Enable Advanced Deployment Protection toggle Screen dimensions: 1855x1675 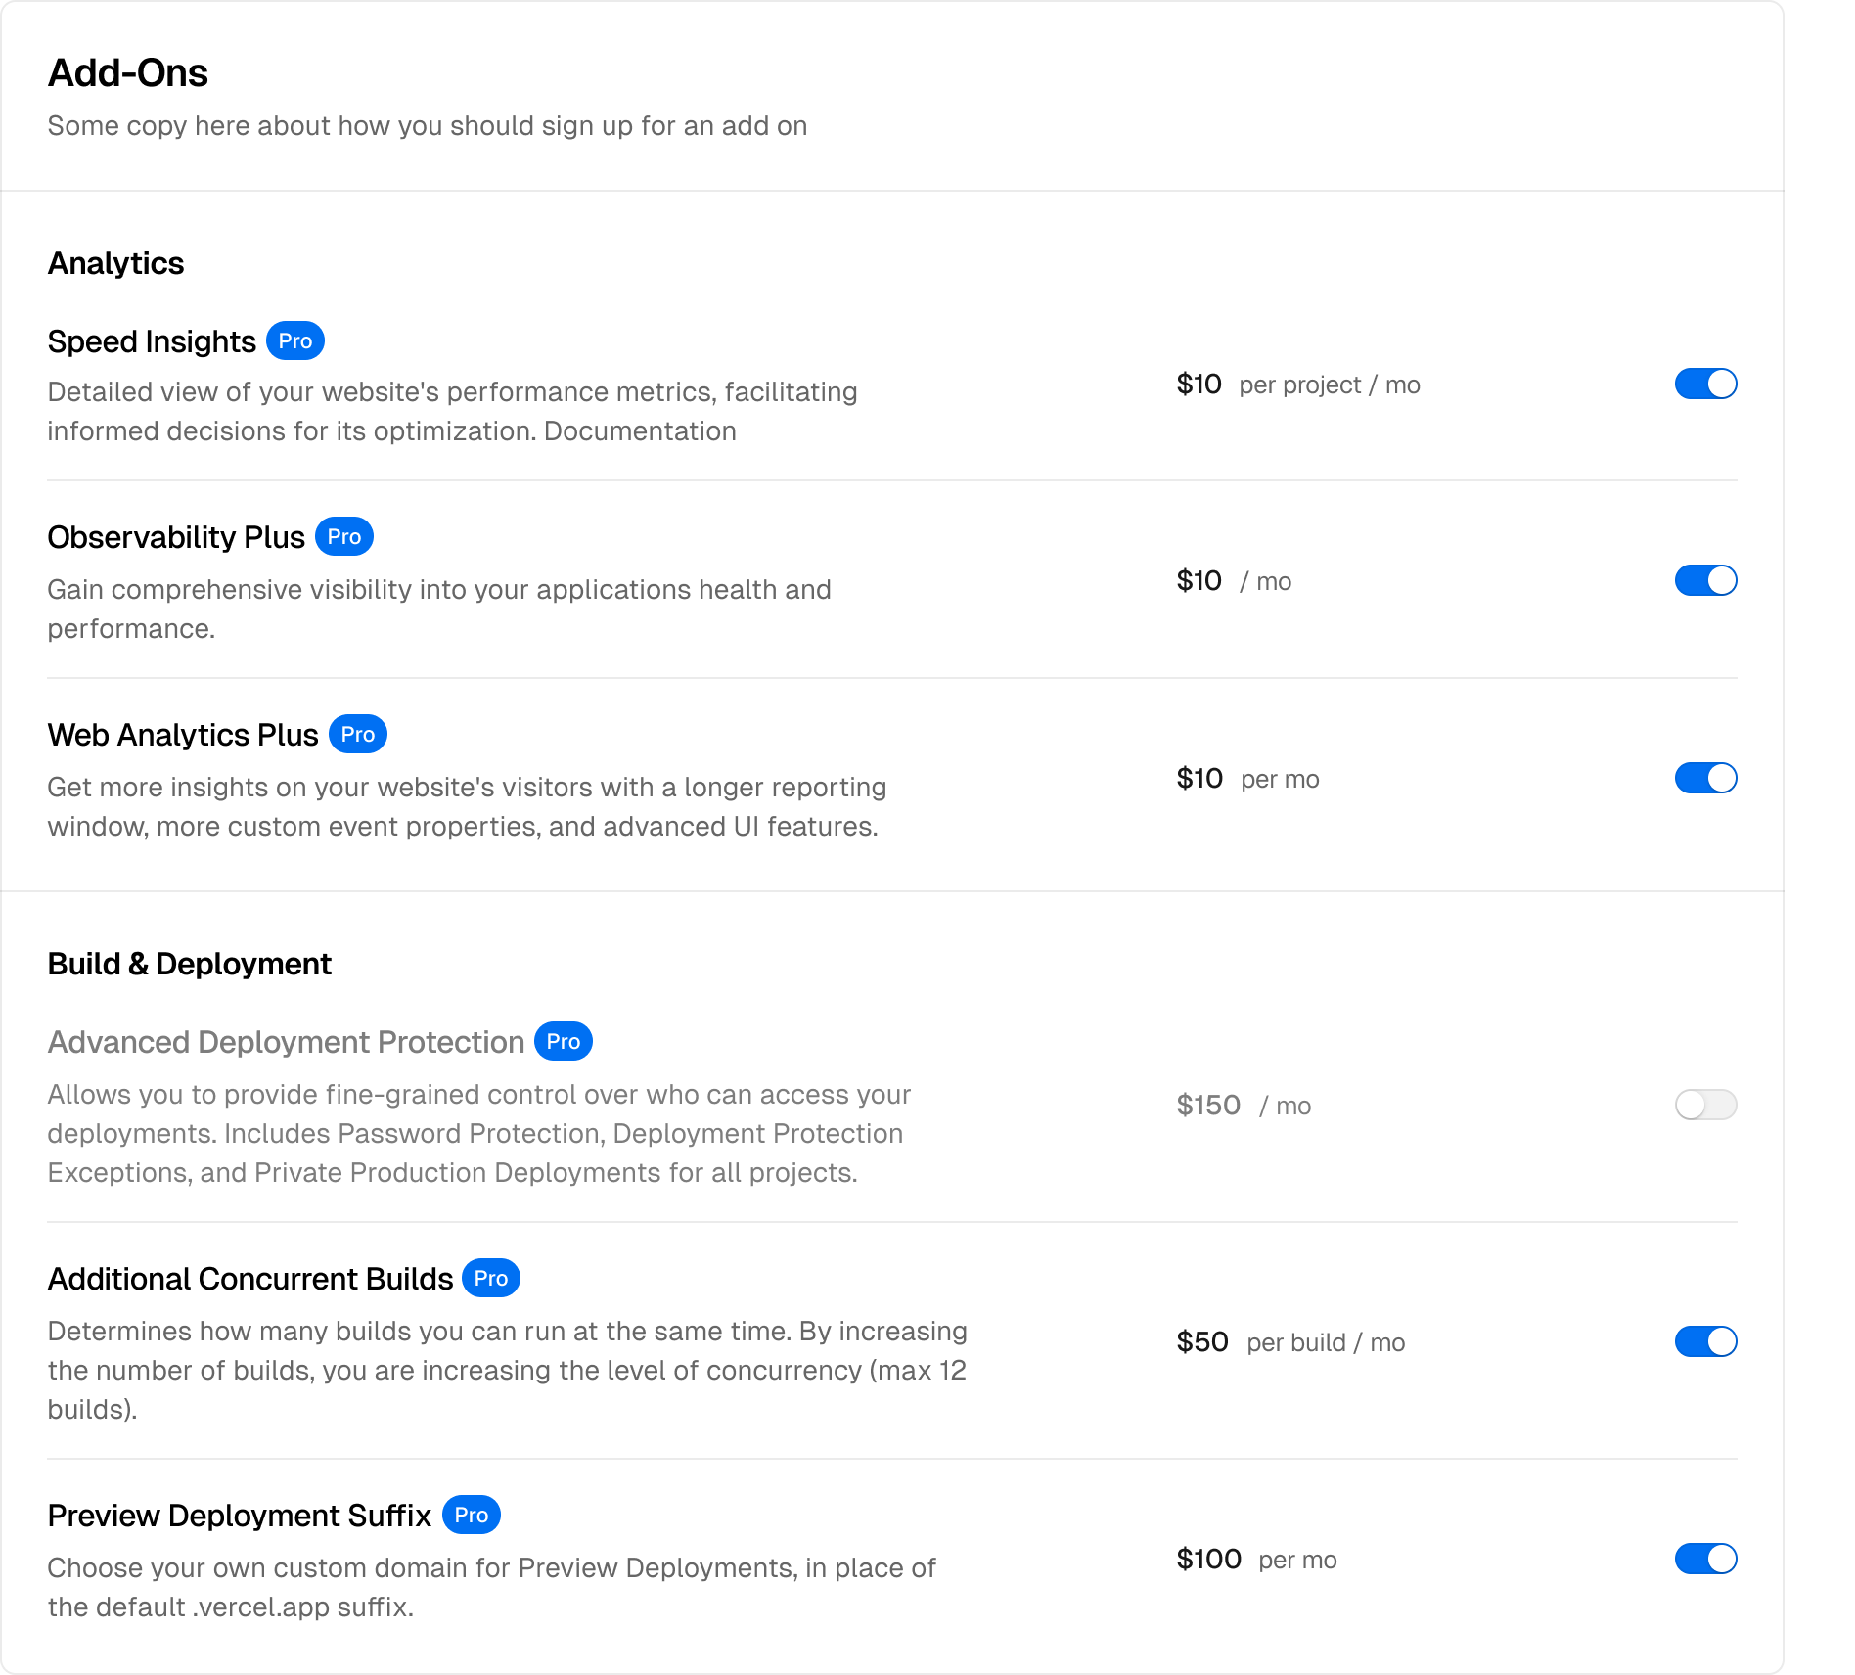1705,1105
